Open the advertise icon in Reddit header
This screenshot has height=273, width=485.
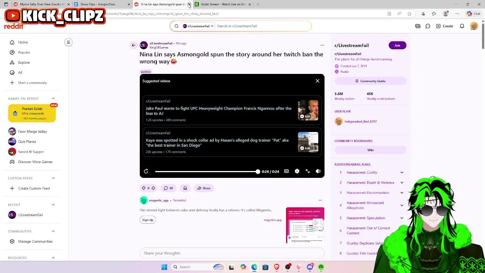tap(418, 26)
